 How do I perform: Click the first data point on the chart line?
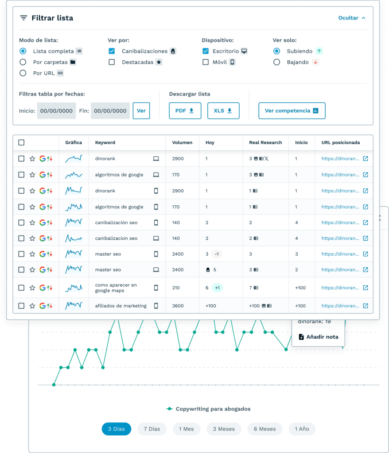[54, 385]
